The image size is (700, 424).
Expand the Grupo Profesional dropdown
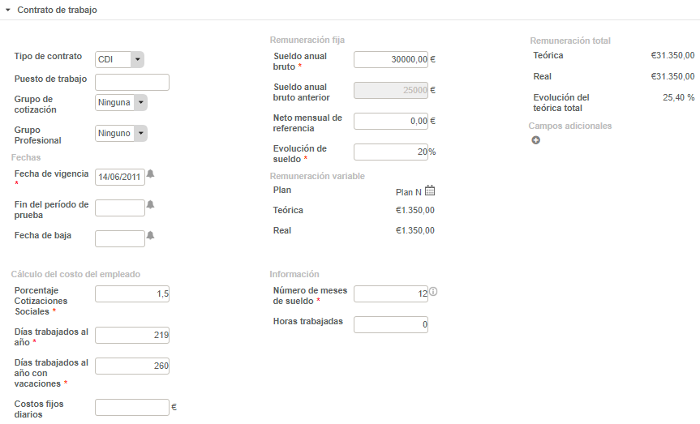[x=140, y=133]
